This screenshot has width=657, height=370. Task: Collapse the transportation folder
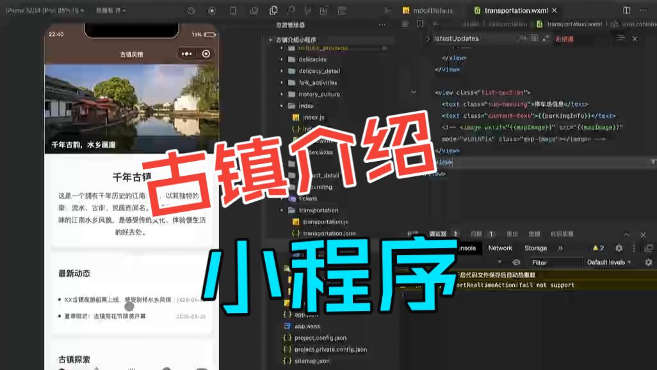(282, 210)
